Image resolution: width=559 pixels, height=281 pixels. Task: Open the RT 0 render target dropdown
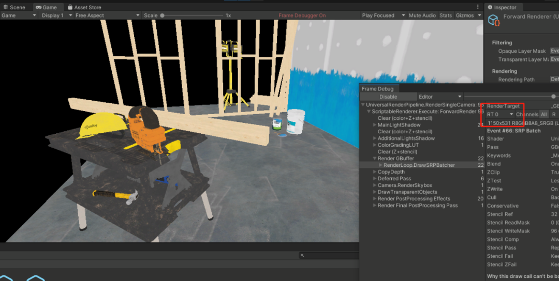(x=501, y=114)
